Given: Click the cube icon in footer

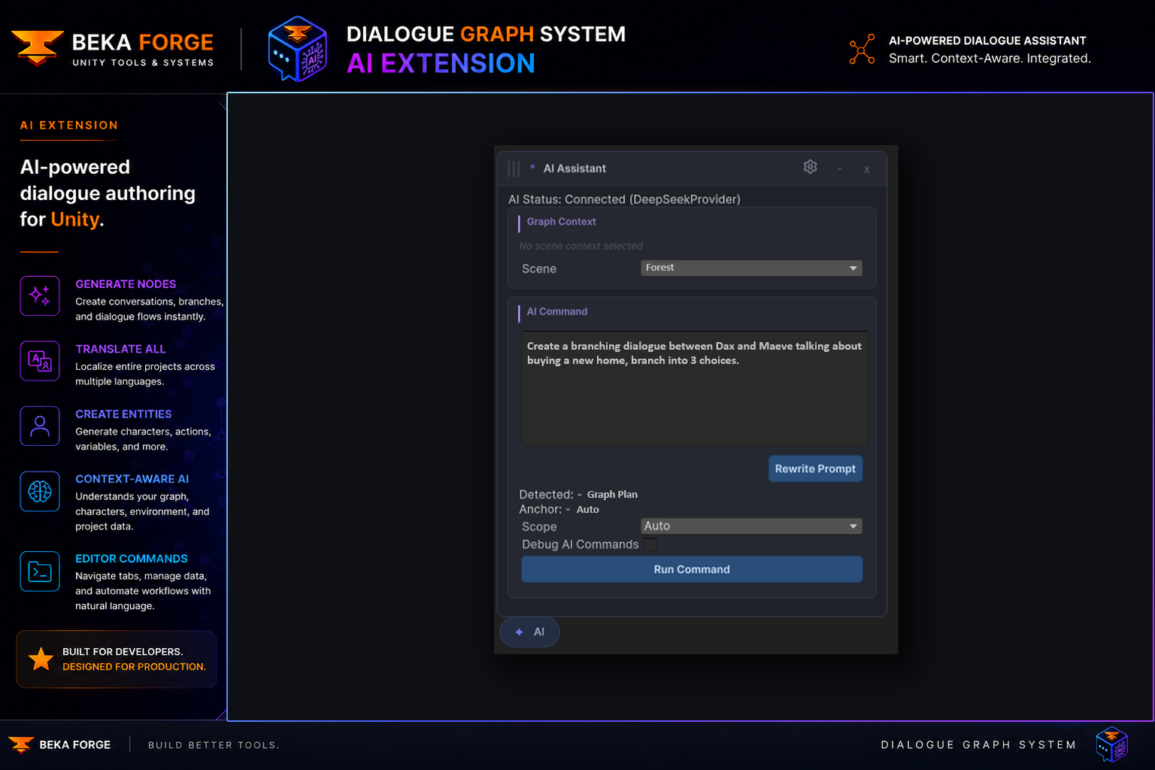Looking at the screenshot, I should (1112, 744).
